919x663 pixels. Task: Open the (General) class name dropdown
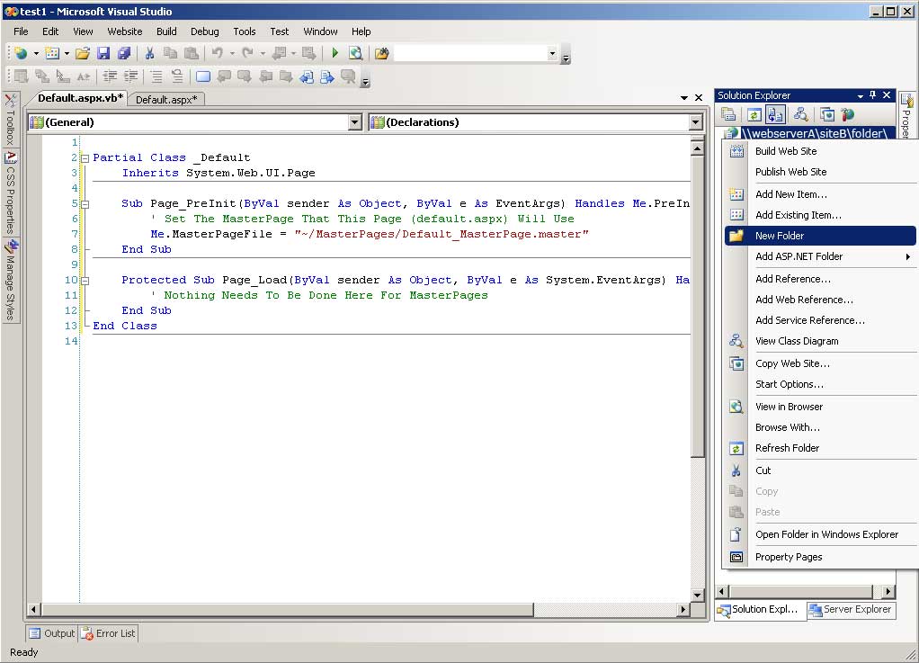click(x=354, y=122)
